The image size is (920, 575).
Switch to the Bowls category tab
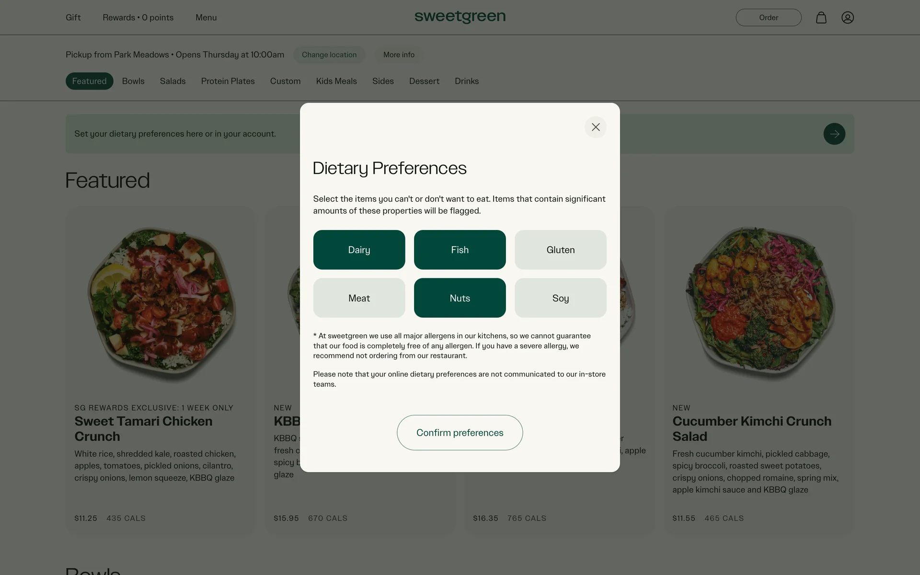coord(133,81)
